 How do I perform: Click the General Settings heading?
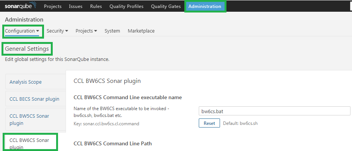(27, 48)
